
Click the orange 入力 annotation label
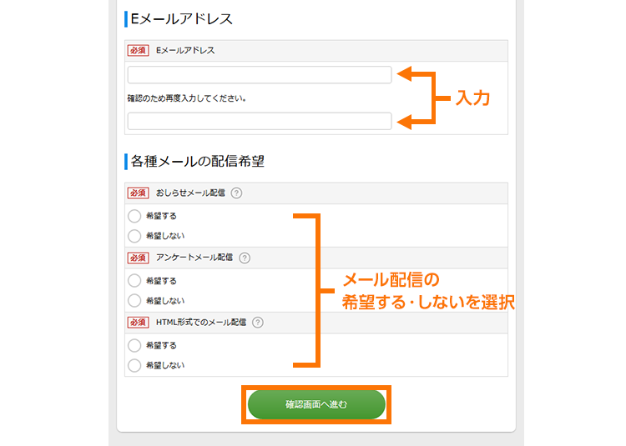[x=472, y=98]
